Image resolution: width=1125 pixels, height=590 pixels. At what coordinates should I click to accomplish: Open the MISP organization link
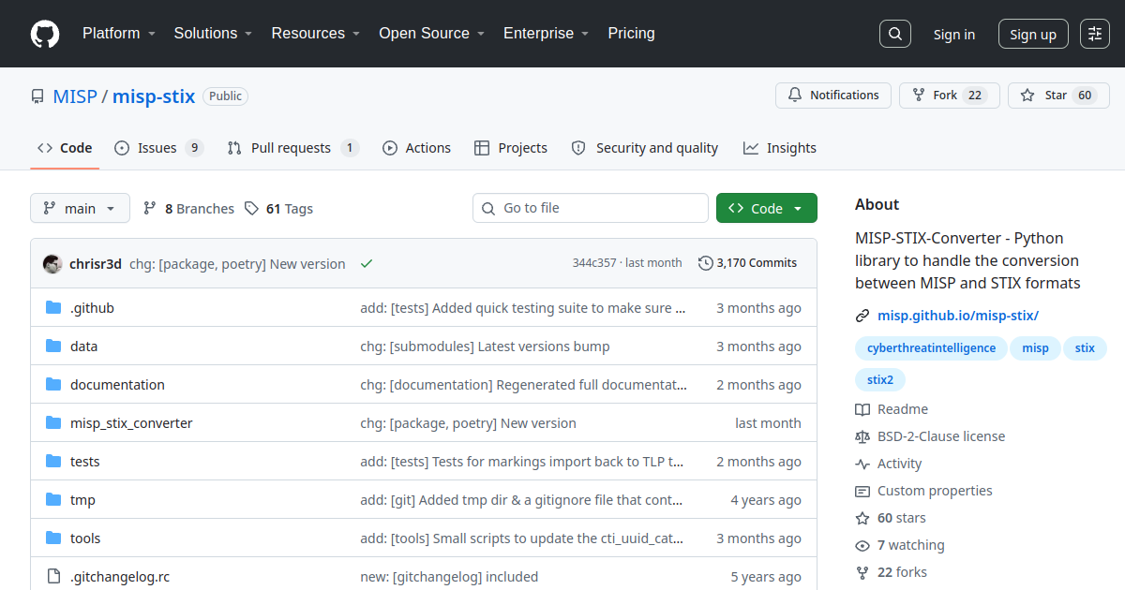click(75, 96)
